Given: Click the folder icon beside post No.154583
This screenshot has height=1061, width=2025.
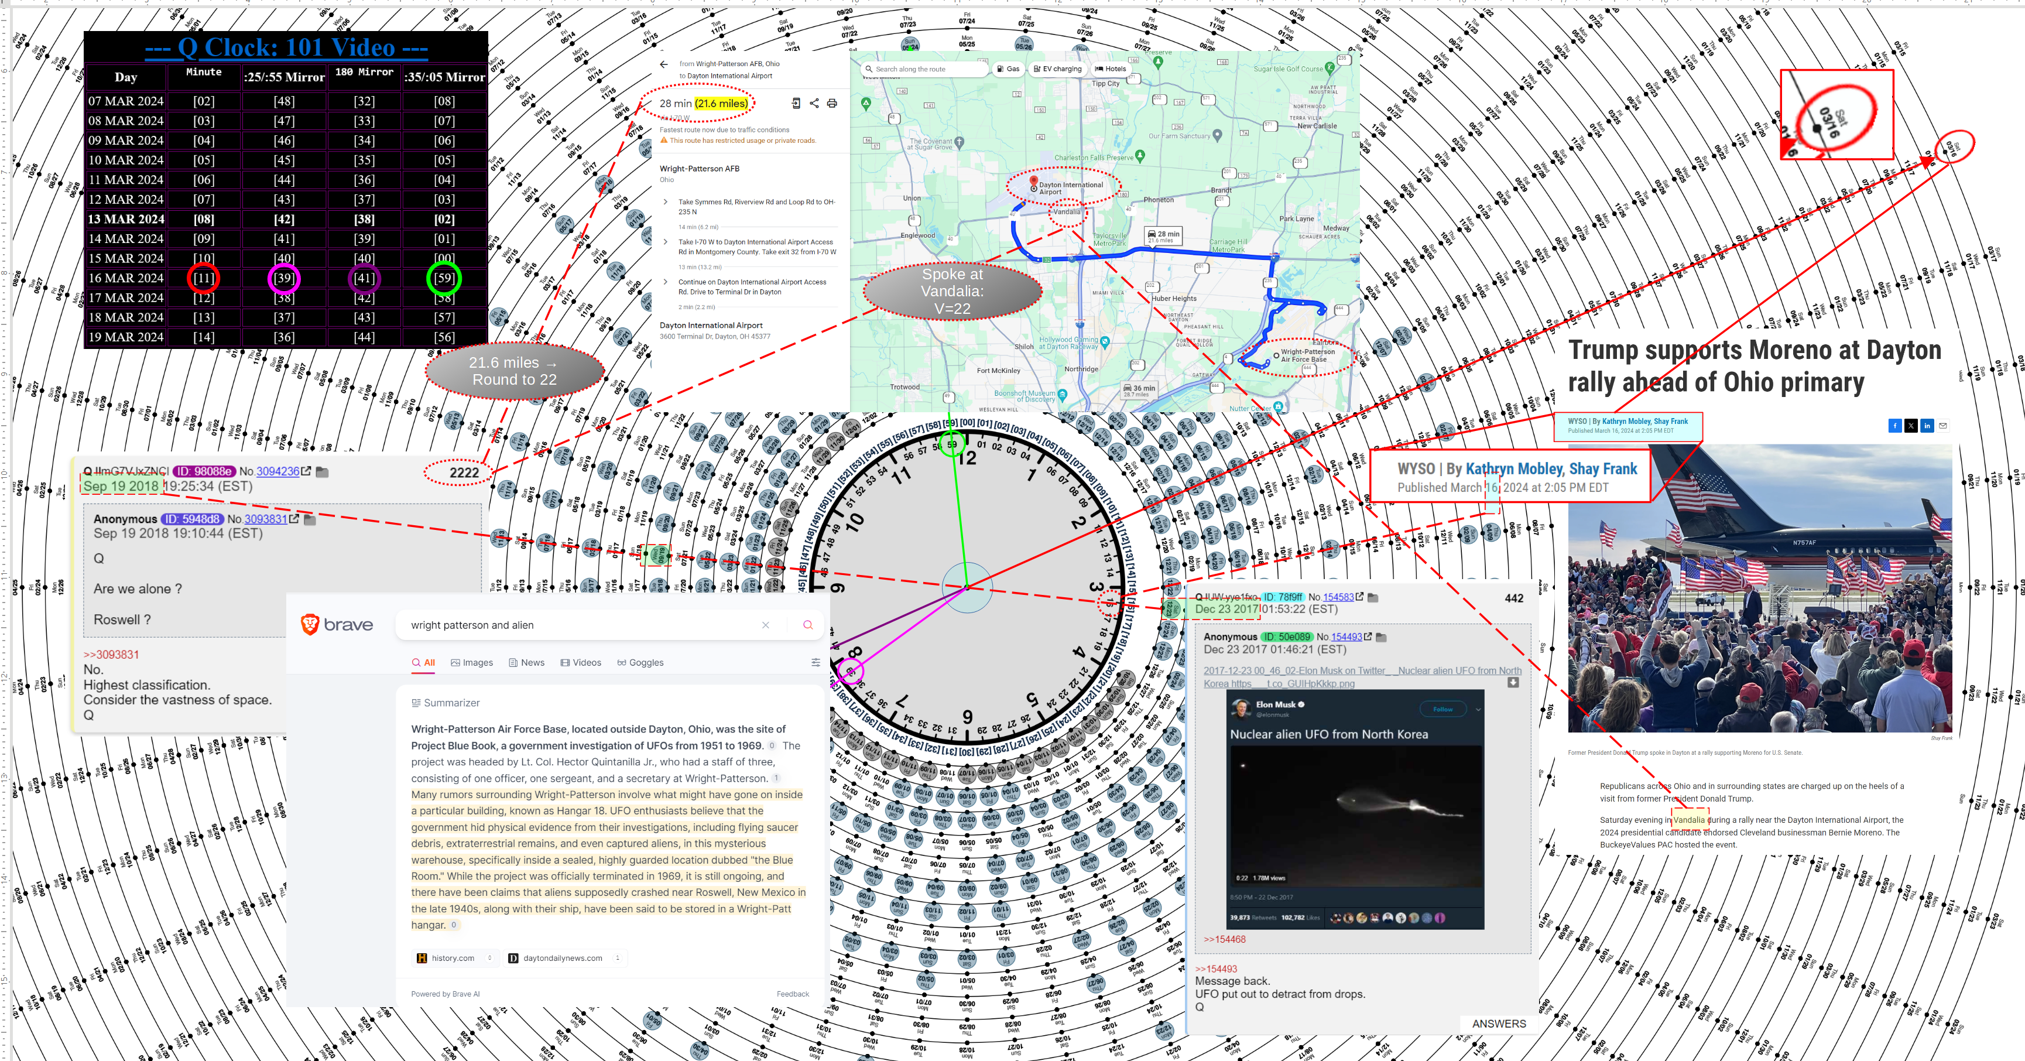Looking at the screenshot, I should point(1372,598).
